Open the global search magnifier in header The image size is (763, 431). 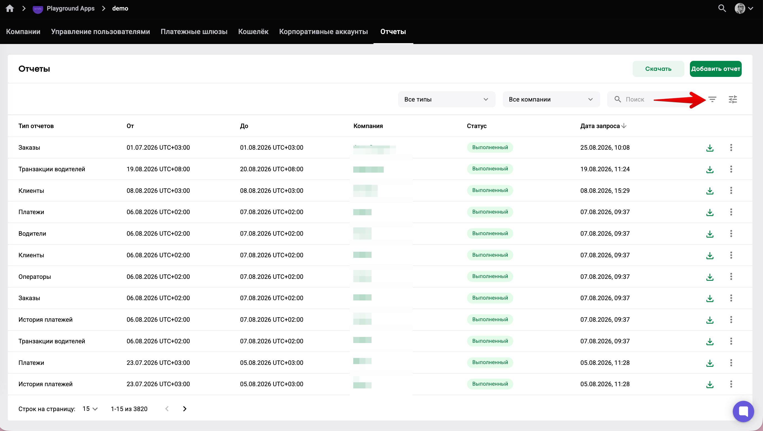tap(722, 8)
